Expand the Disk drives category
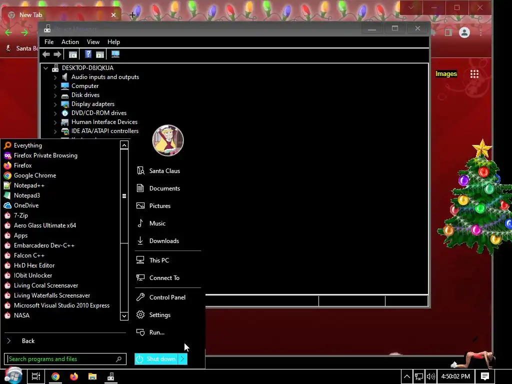Image resolution: width=512 pixels, height=384 pixels. [55, 95]
